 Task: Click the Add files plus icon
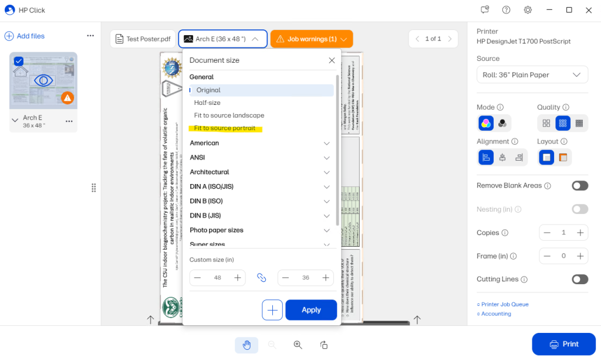[x=9, y=36]
